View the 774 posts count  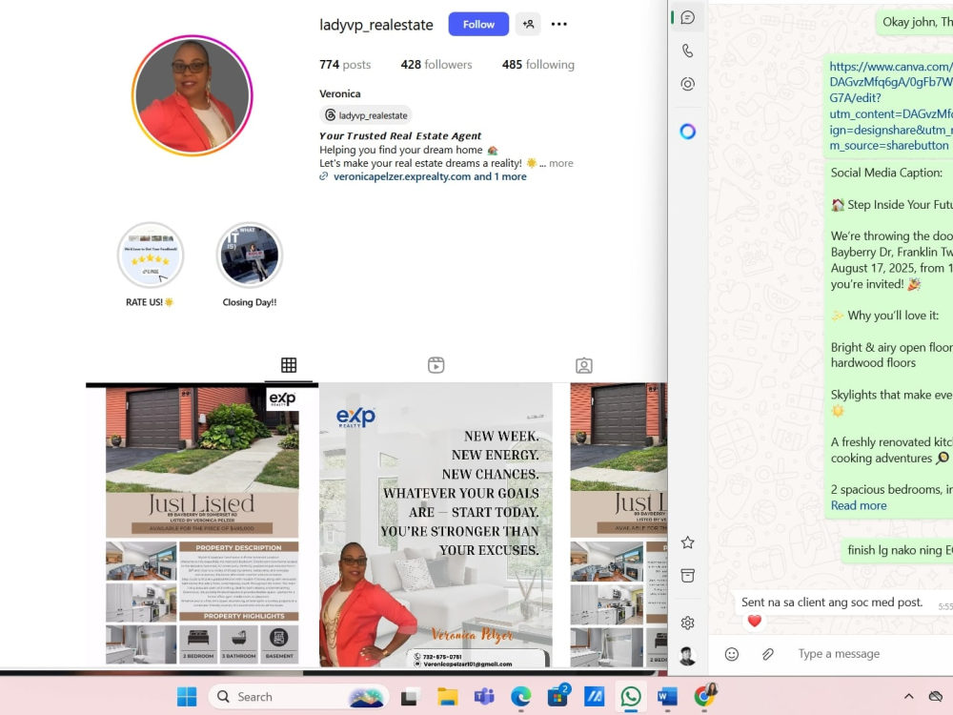click(x=345, y=65)
